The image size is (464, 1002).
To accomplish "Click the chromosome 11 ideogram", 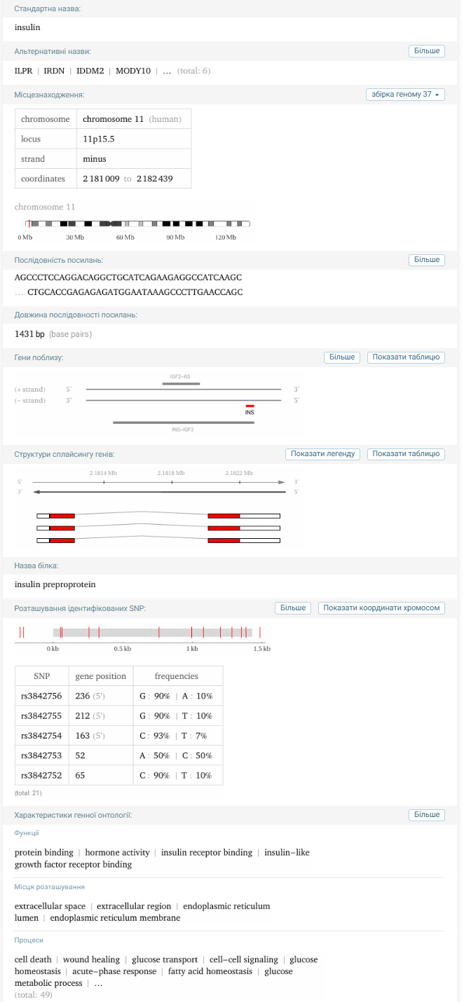I will pyautogui.click(x=137, y=224).
